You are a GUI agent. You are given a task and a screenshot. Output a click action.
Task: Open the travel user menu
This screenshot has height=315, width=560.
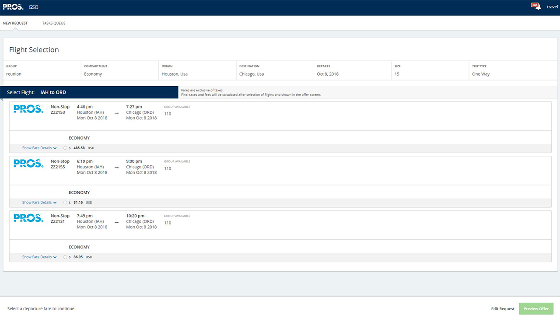click(553, 7)
